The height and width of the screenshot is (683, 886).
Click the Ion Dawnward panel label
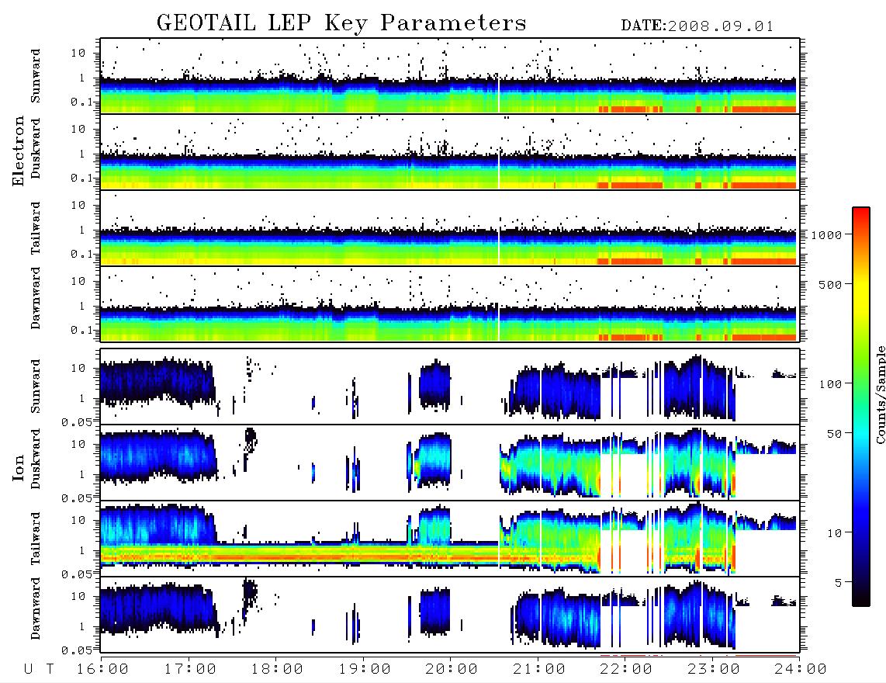click(36, 608)
